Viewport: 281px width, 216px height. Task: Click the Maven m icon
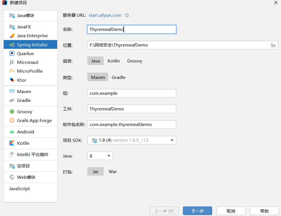pyautogui.click(x=12, y=91)
